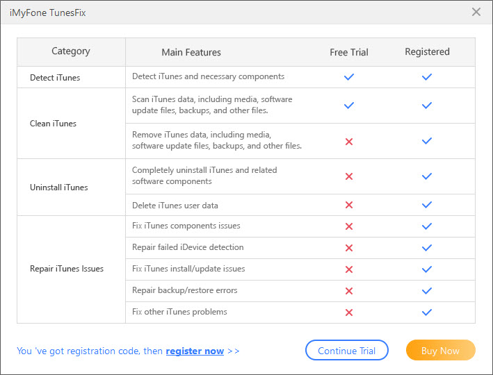Click the Registered column header

[427, 51]
